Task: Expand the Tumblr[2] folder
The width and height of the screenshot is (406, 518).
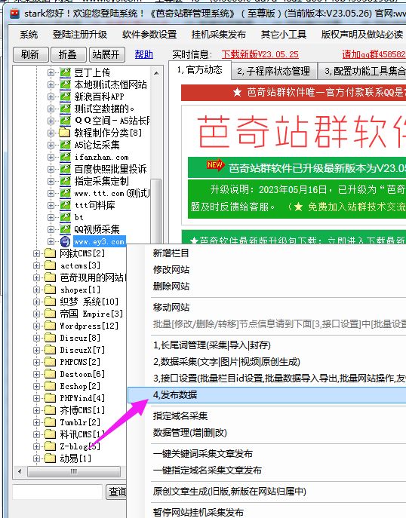Action: (x=36, y=422)
